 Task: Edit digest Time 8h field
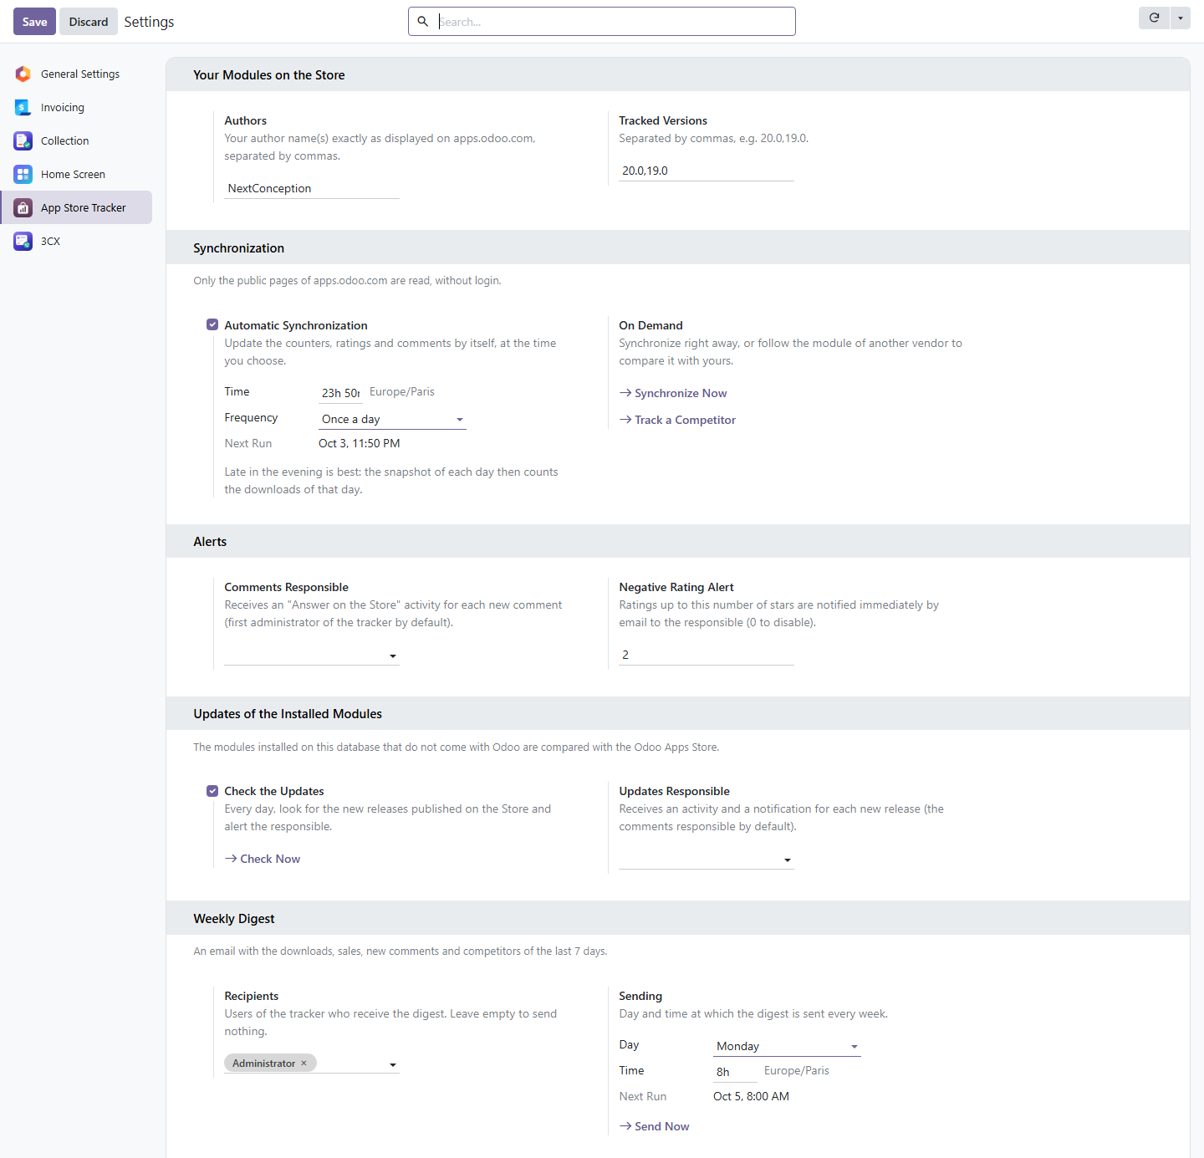(x=735, y=1072)
